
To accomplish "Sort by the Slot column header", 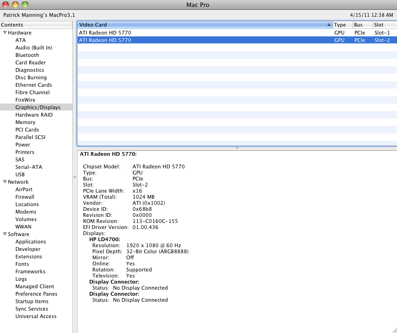I will (385, 25).
